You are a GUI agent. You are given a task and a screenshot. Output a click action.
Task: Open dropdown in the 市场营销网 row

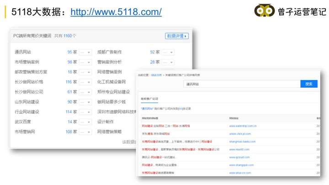click(85, 132)
